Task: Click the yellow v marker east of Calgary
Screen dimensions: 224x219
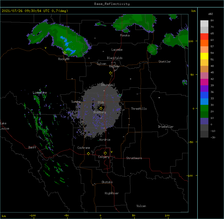Action: click(x=111, y=152)
